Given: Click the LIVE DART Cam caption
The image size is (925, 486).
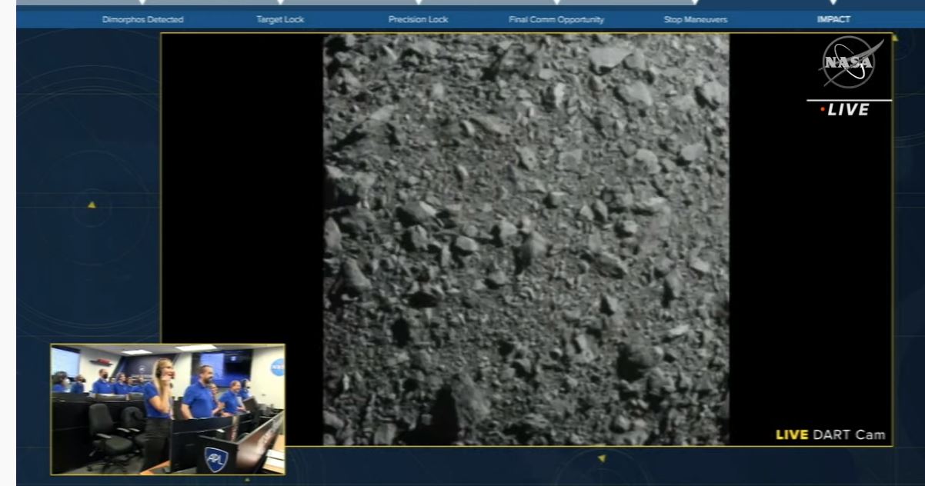Looking at the screenshot, I should click(x=830, y=435).
